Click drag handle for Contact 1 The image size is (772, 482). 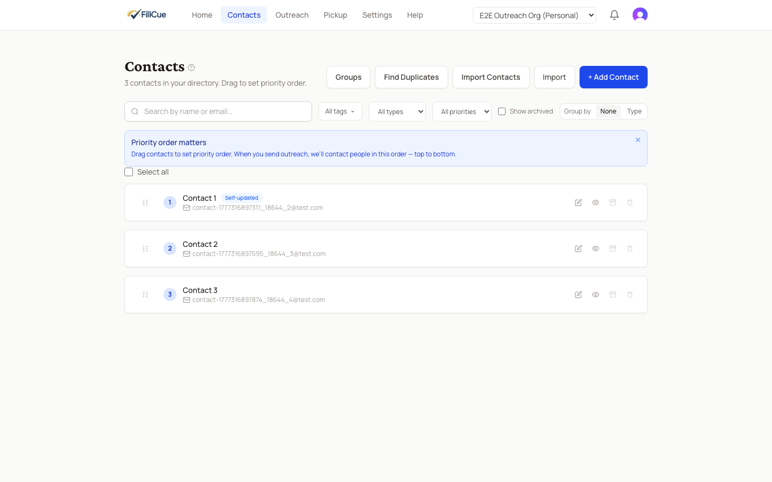145,202
